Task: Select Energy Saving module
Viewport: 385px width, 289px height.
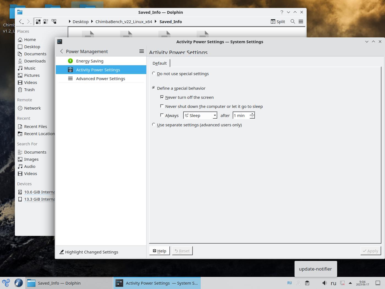Action: tap(101, 61)
